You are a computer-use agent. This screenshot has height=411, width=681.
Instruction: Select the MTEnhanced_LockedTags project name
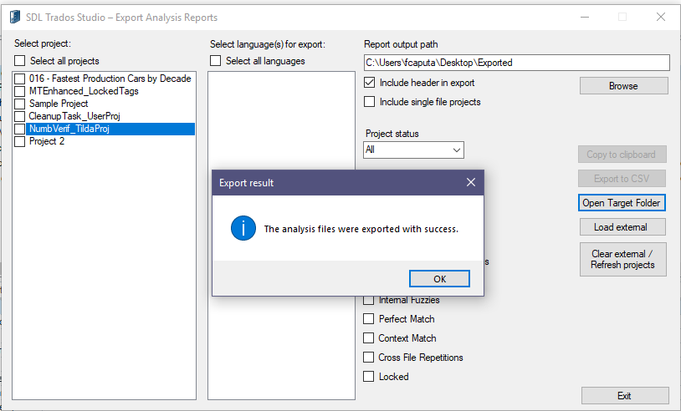click(x=84, y=91)
